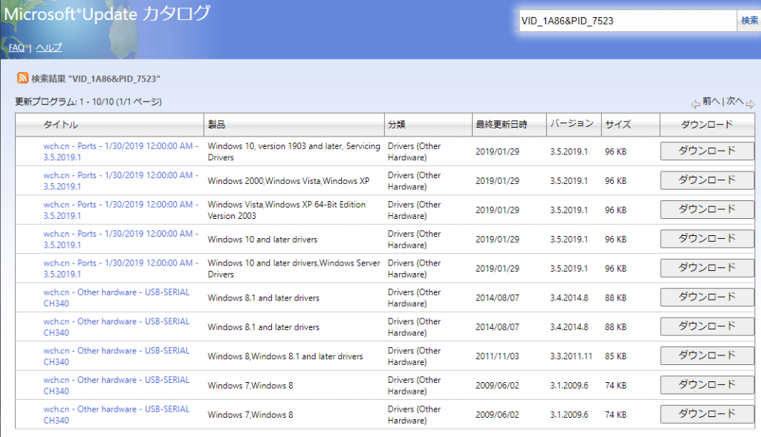
Task: Select product text "Windows Vista,Windows XP 64-Bit Edition Version 2003"
Action: pyautogui.click(x=287, y=210)
